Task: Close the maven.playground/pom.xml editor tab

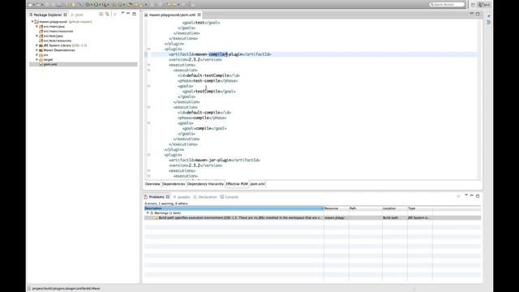Action: point(199,15)
